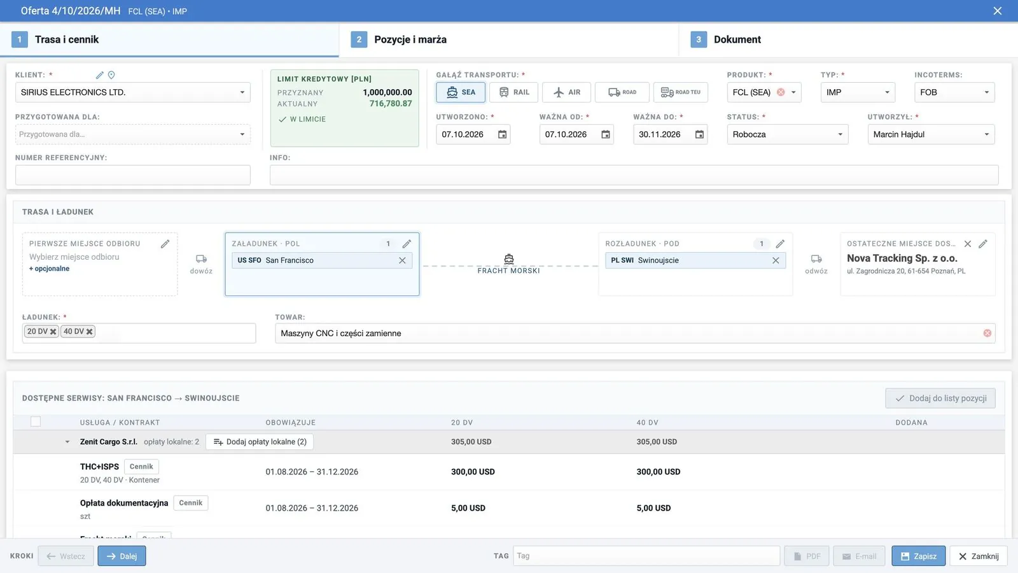Click Dalej to go forward
This screenshot has height=573, width=1018.
pyautogui.click(x=122, y=556)
